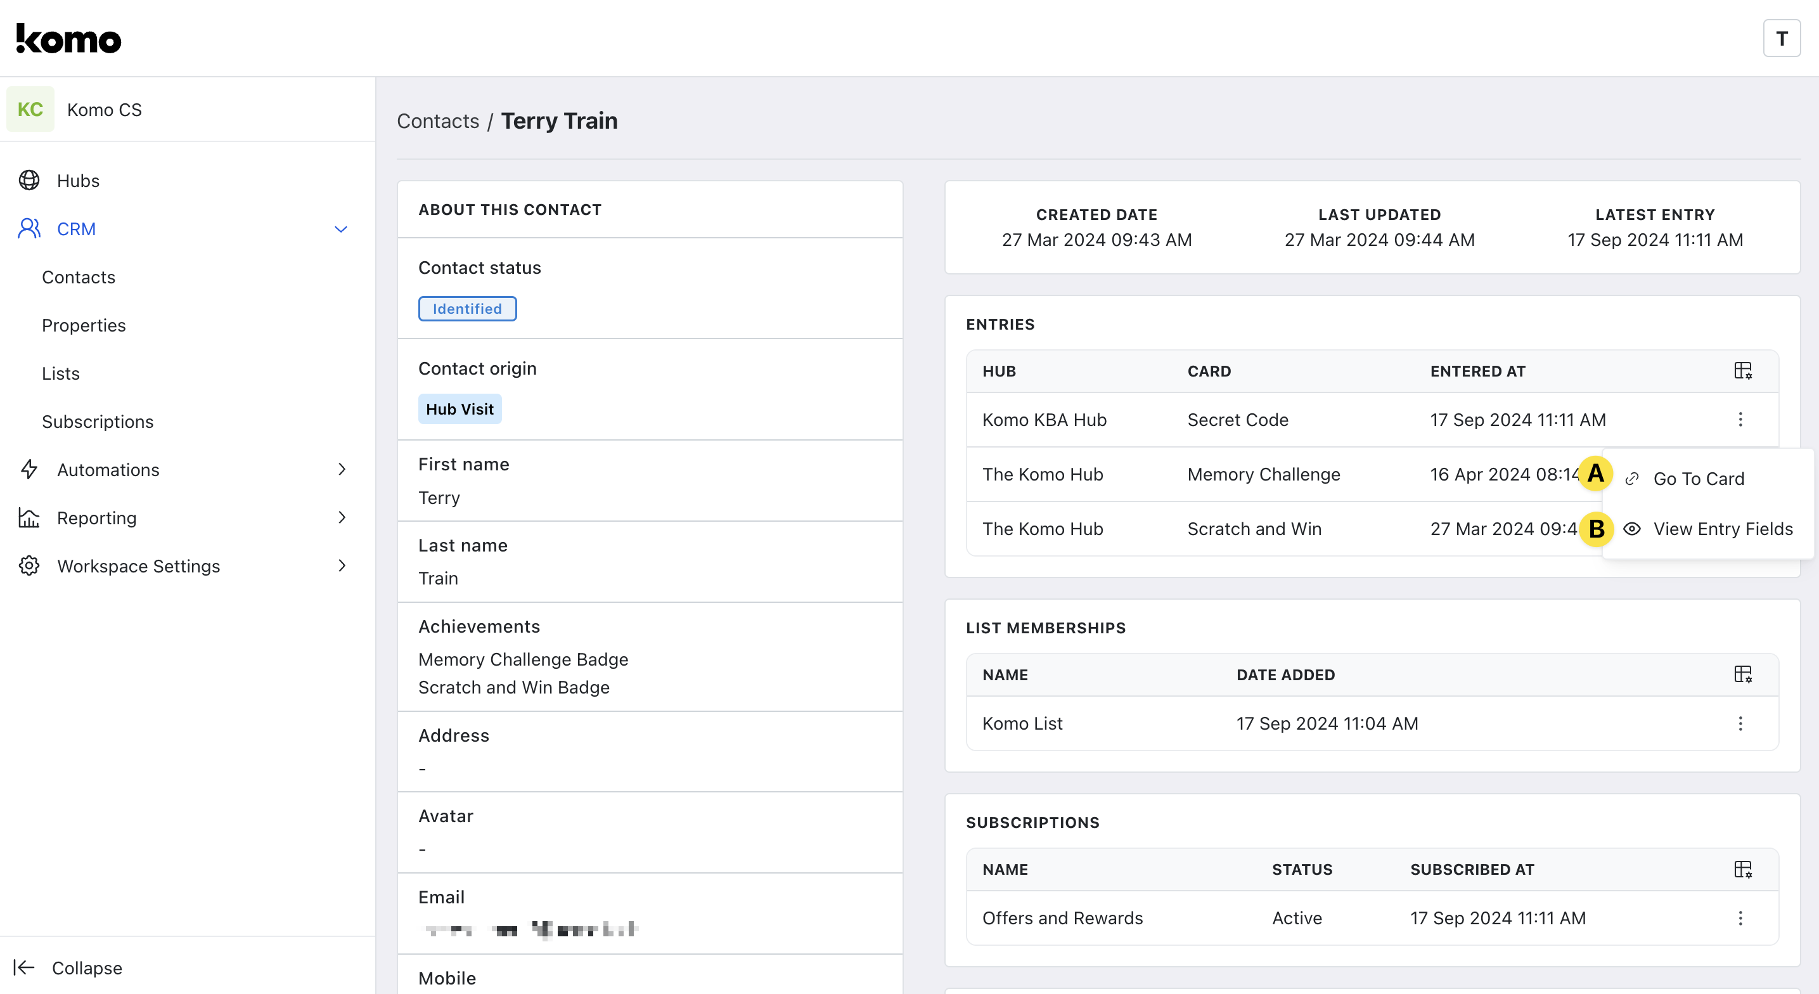Click the Komo CS workspace switcher
The height and width of the screenshot is (994, 1819).
pos(105,110)
